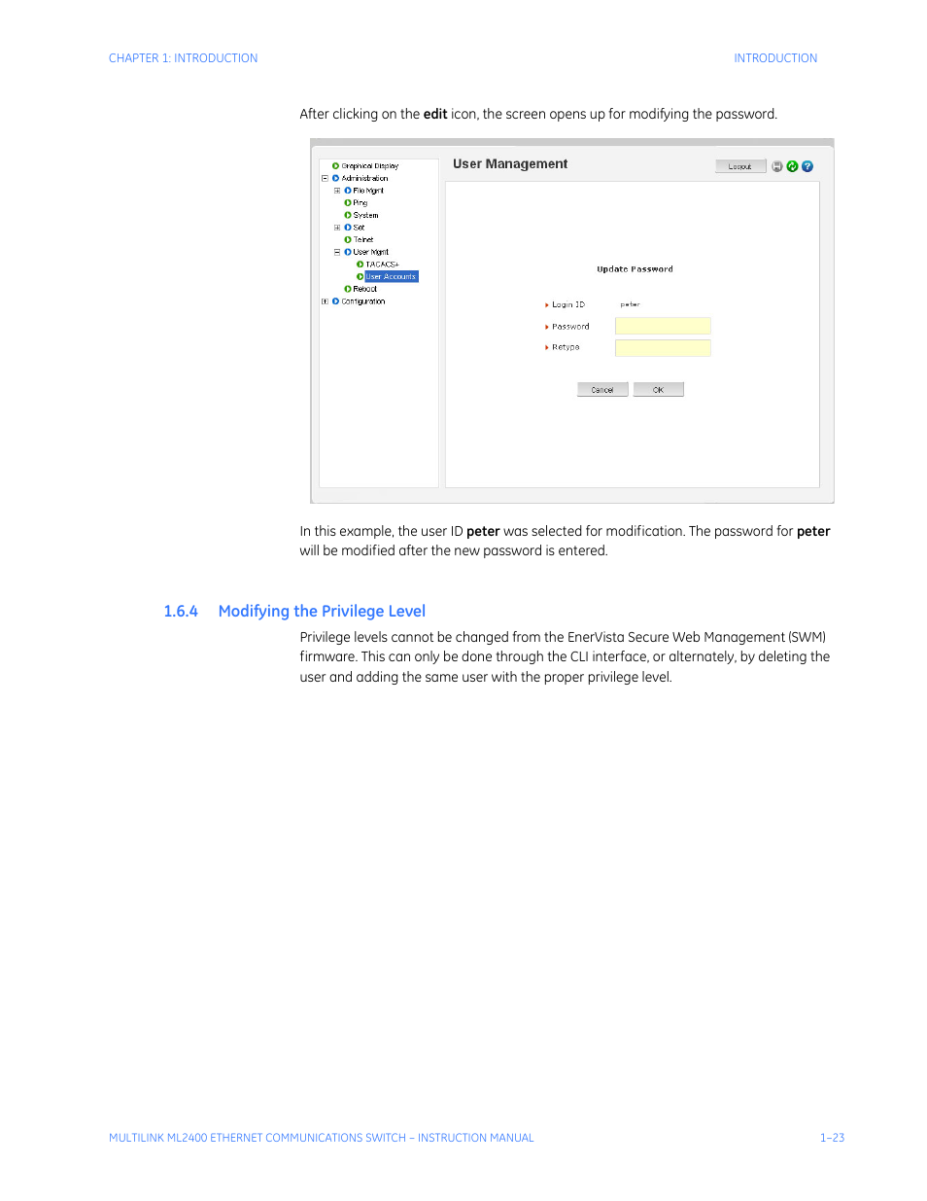Open the System tree item

click(365, 216)
